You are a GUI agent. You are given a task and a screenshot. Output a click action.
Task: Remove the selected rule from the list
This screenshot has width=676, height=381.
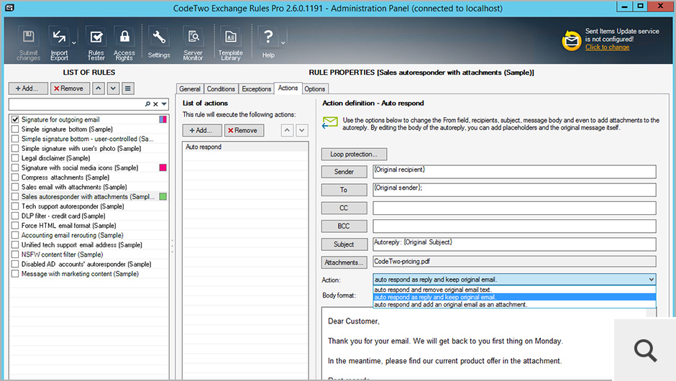tap(70, 88)
